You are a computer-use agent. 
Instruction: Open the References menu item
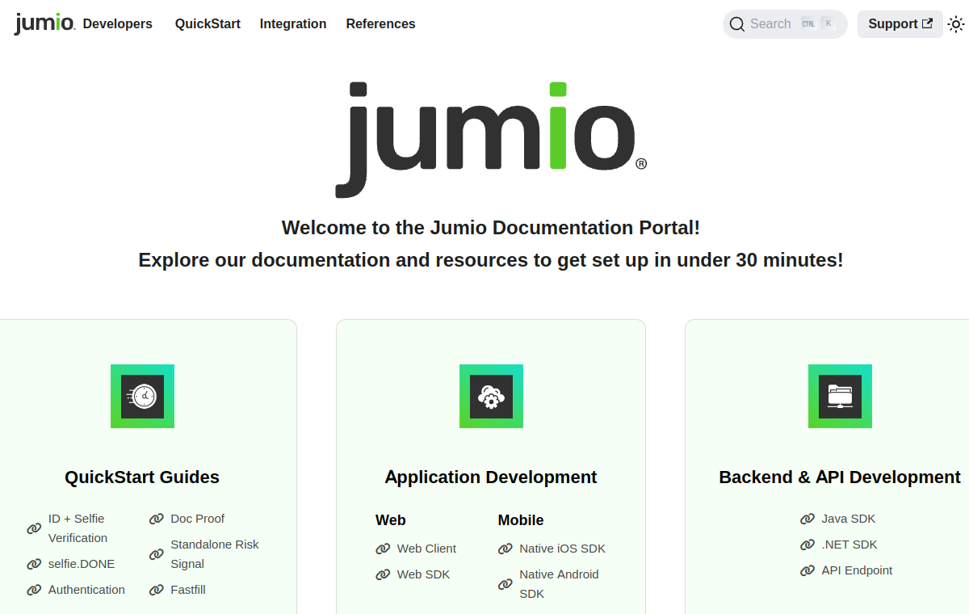(x=380, y=23)
